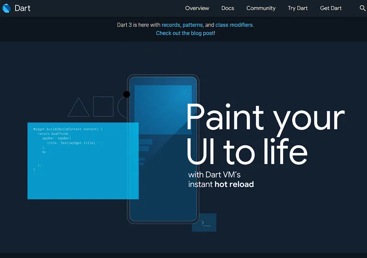Open the search magnifier icon
The width and height of the screenshot is (367, 258).
[362, 8]
